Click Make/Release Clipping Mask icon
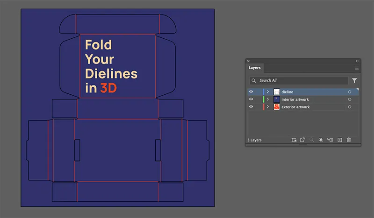The height and width of the screenshot is (218, 374). tap(321, 140)
